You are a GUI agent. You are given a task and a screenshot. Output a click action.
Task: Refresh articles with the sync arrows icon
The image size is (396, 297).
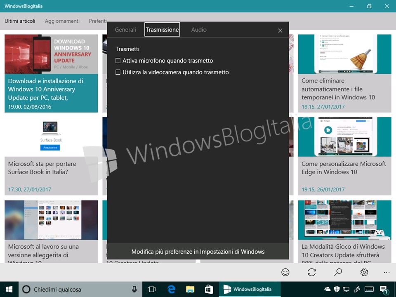[x=312, y=272]
